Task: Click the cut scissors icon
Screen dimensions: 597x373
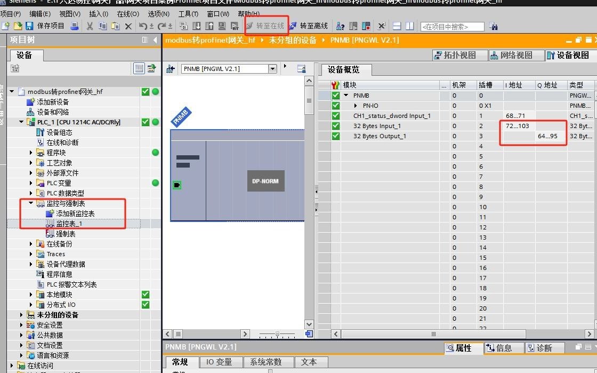Action: point(90,26)
